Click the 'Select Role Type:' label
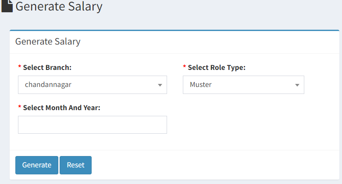 click(217, 68)
